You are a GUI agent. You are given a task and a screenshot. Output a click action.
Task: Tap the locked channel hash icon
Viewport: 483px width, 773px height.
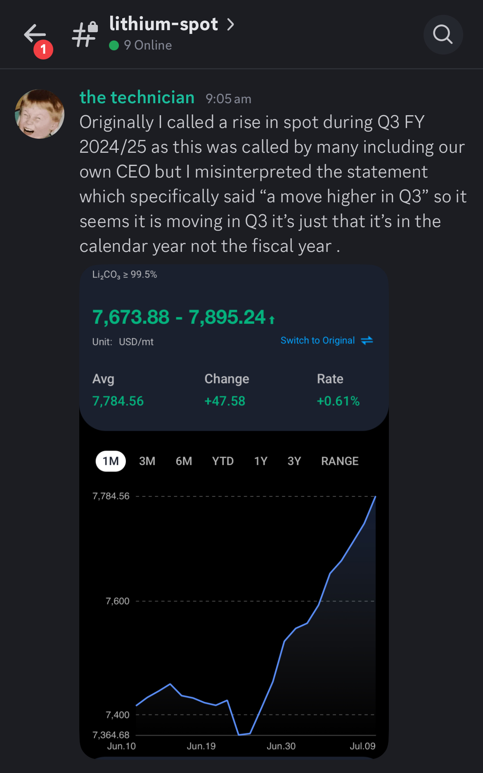coord(85,35)
